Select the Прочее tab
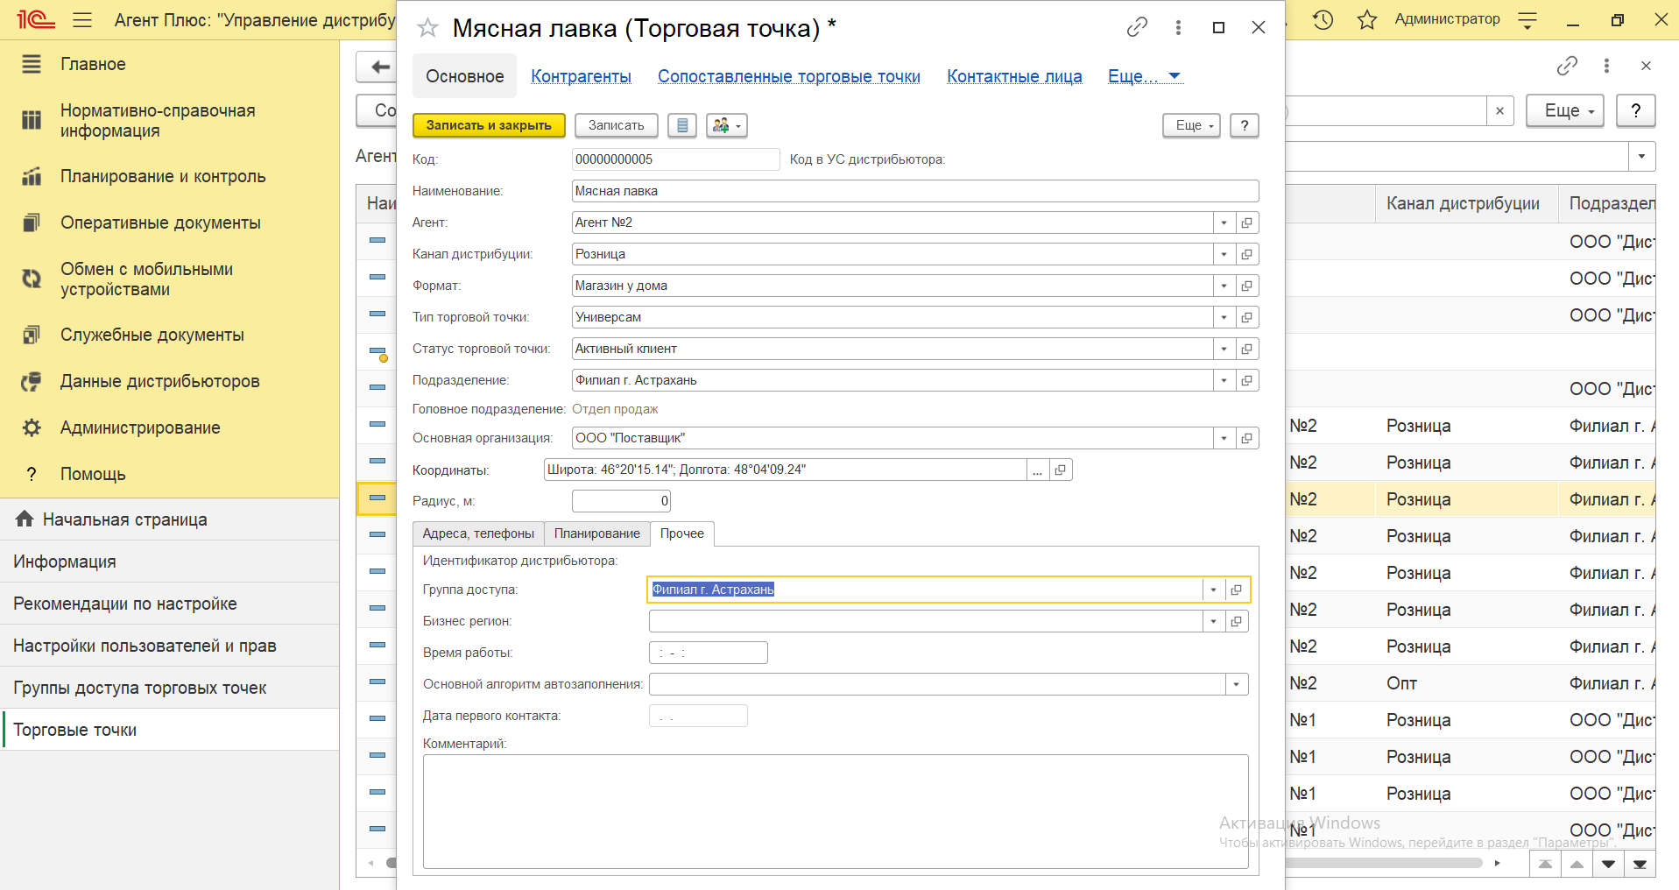Viewport: 1679px width, 890px height. coord(682,533)
